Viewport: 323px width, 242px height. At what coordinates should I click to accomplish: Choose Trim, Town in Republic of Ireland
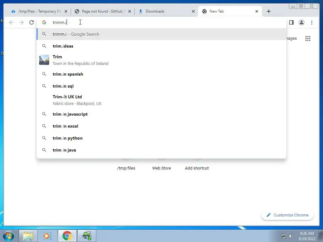(161, 60)
